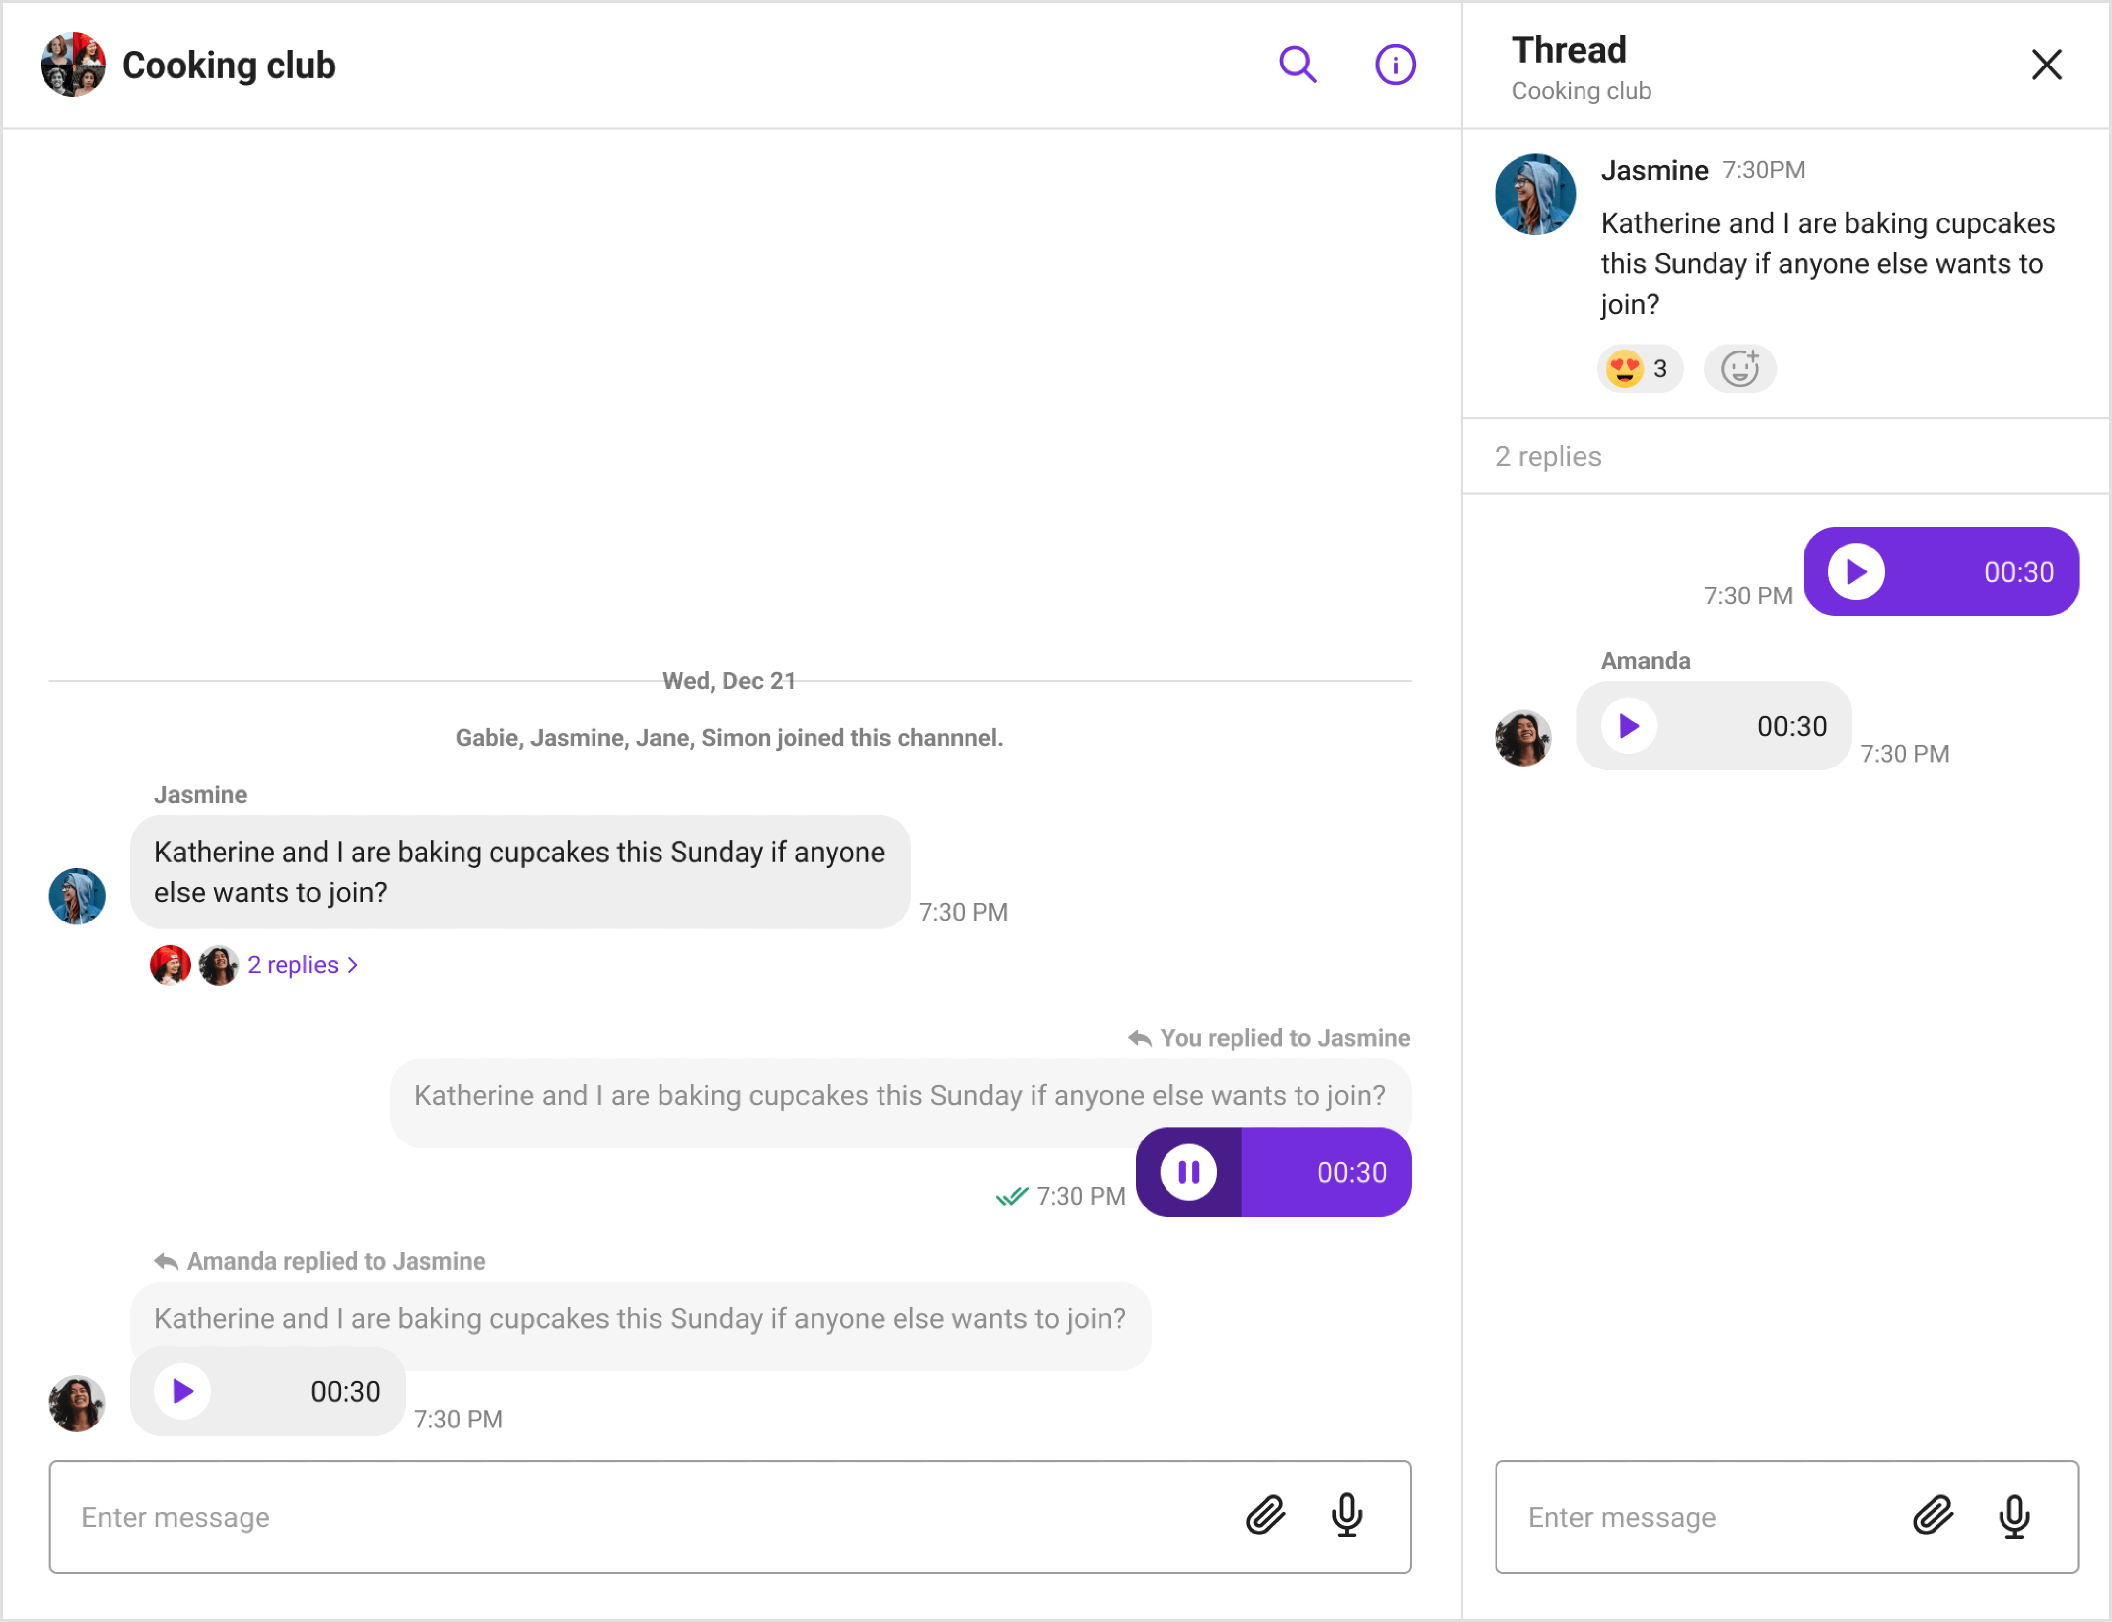Click the thread Enter message field
Viewport: 2112px width, 1622px height.
coord(1785,1516)
